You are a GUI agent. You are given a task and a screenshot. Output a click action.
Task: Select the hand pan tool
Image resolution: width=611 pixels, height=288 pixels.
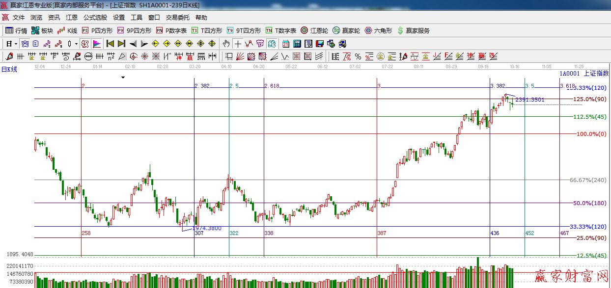pyautogui.click(x=226, y=44)
